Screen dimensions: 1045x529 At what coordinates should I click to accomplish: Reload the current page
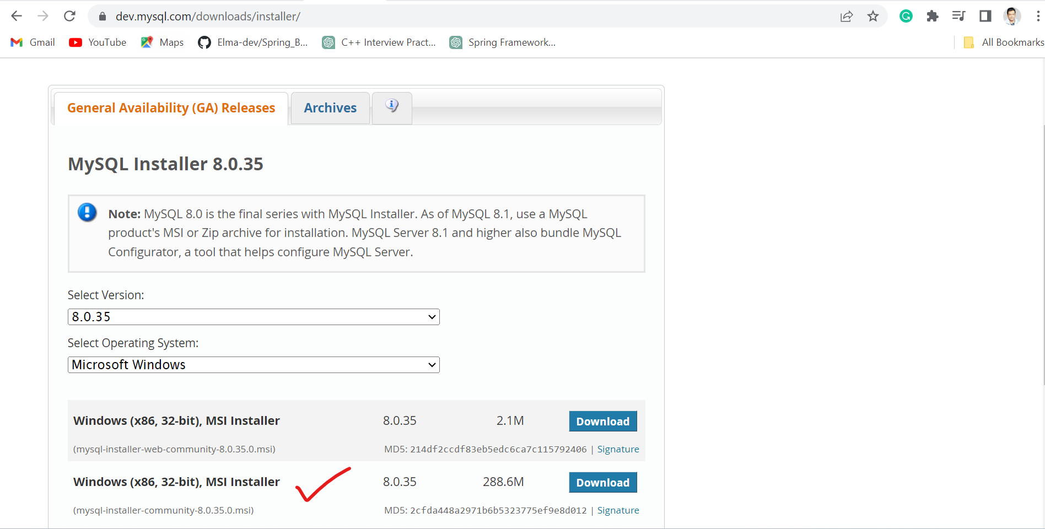coord(69,16)
